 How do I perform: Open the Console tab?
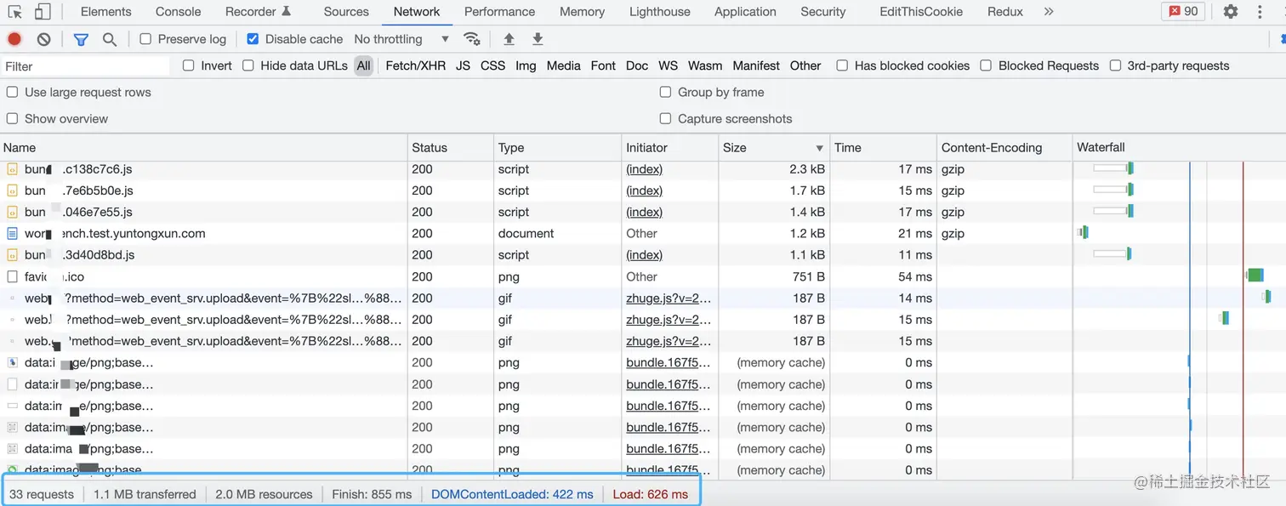click(179, 12)
